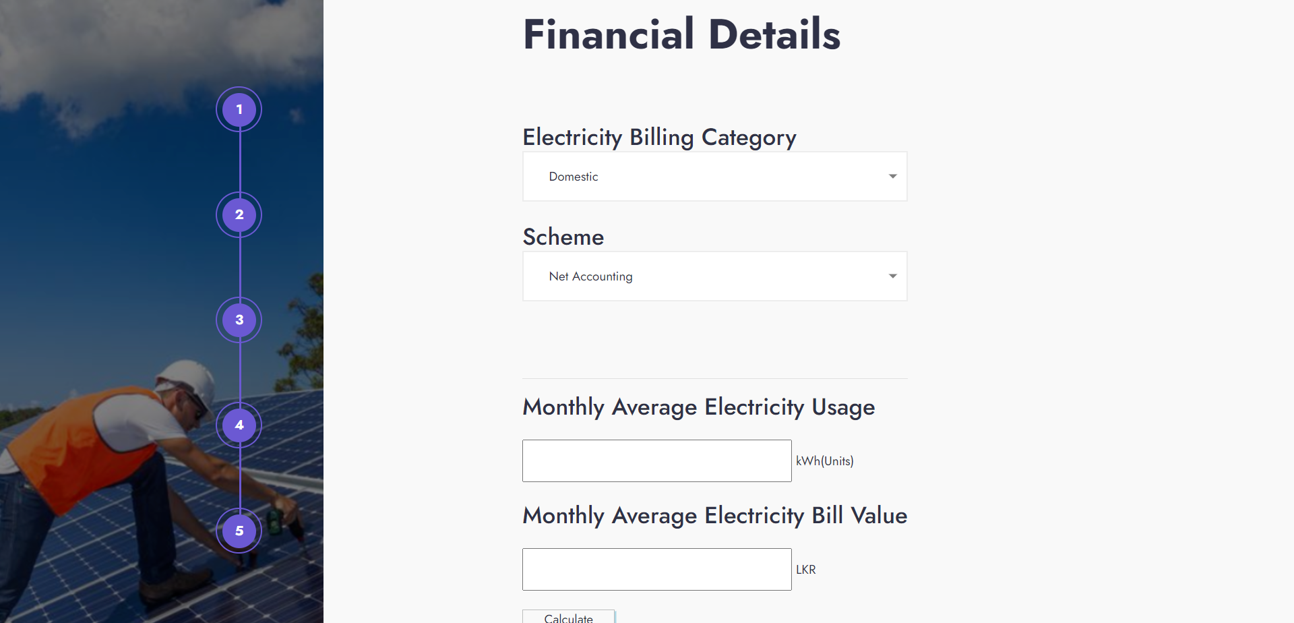Screen dimensions: 1294x623
Task: Click the kWh(Units) unit text
Action: (x=825, y=461)
